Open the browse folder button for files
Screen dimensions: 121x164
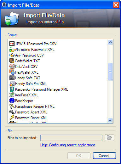point(109,137)
